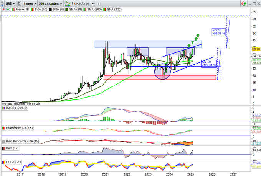Click the Estocástico red-green color icon
261x176 pixels.
(3, 128)
